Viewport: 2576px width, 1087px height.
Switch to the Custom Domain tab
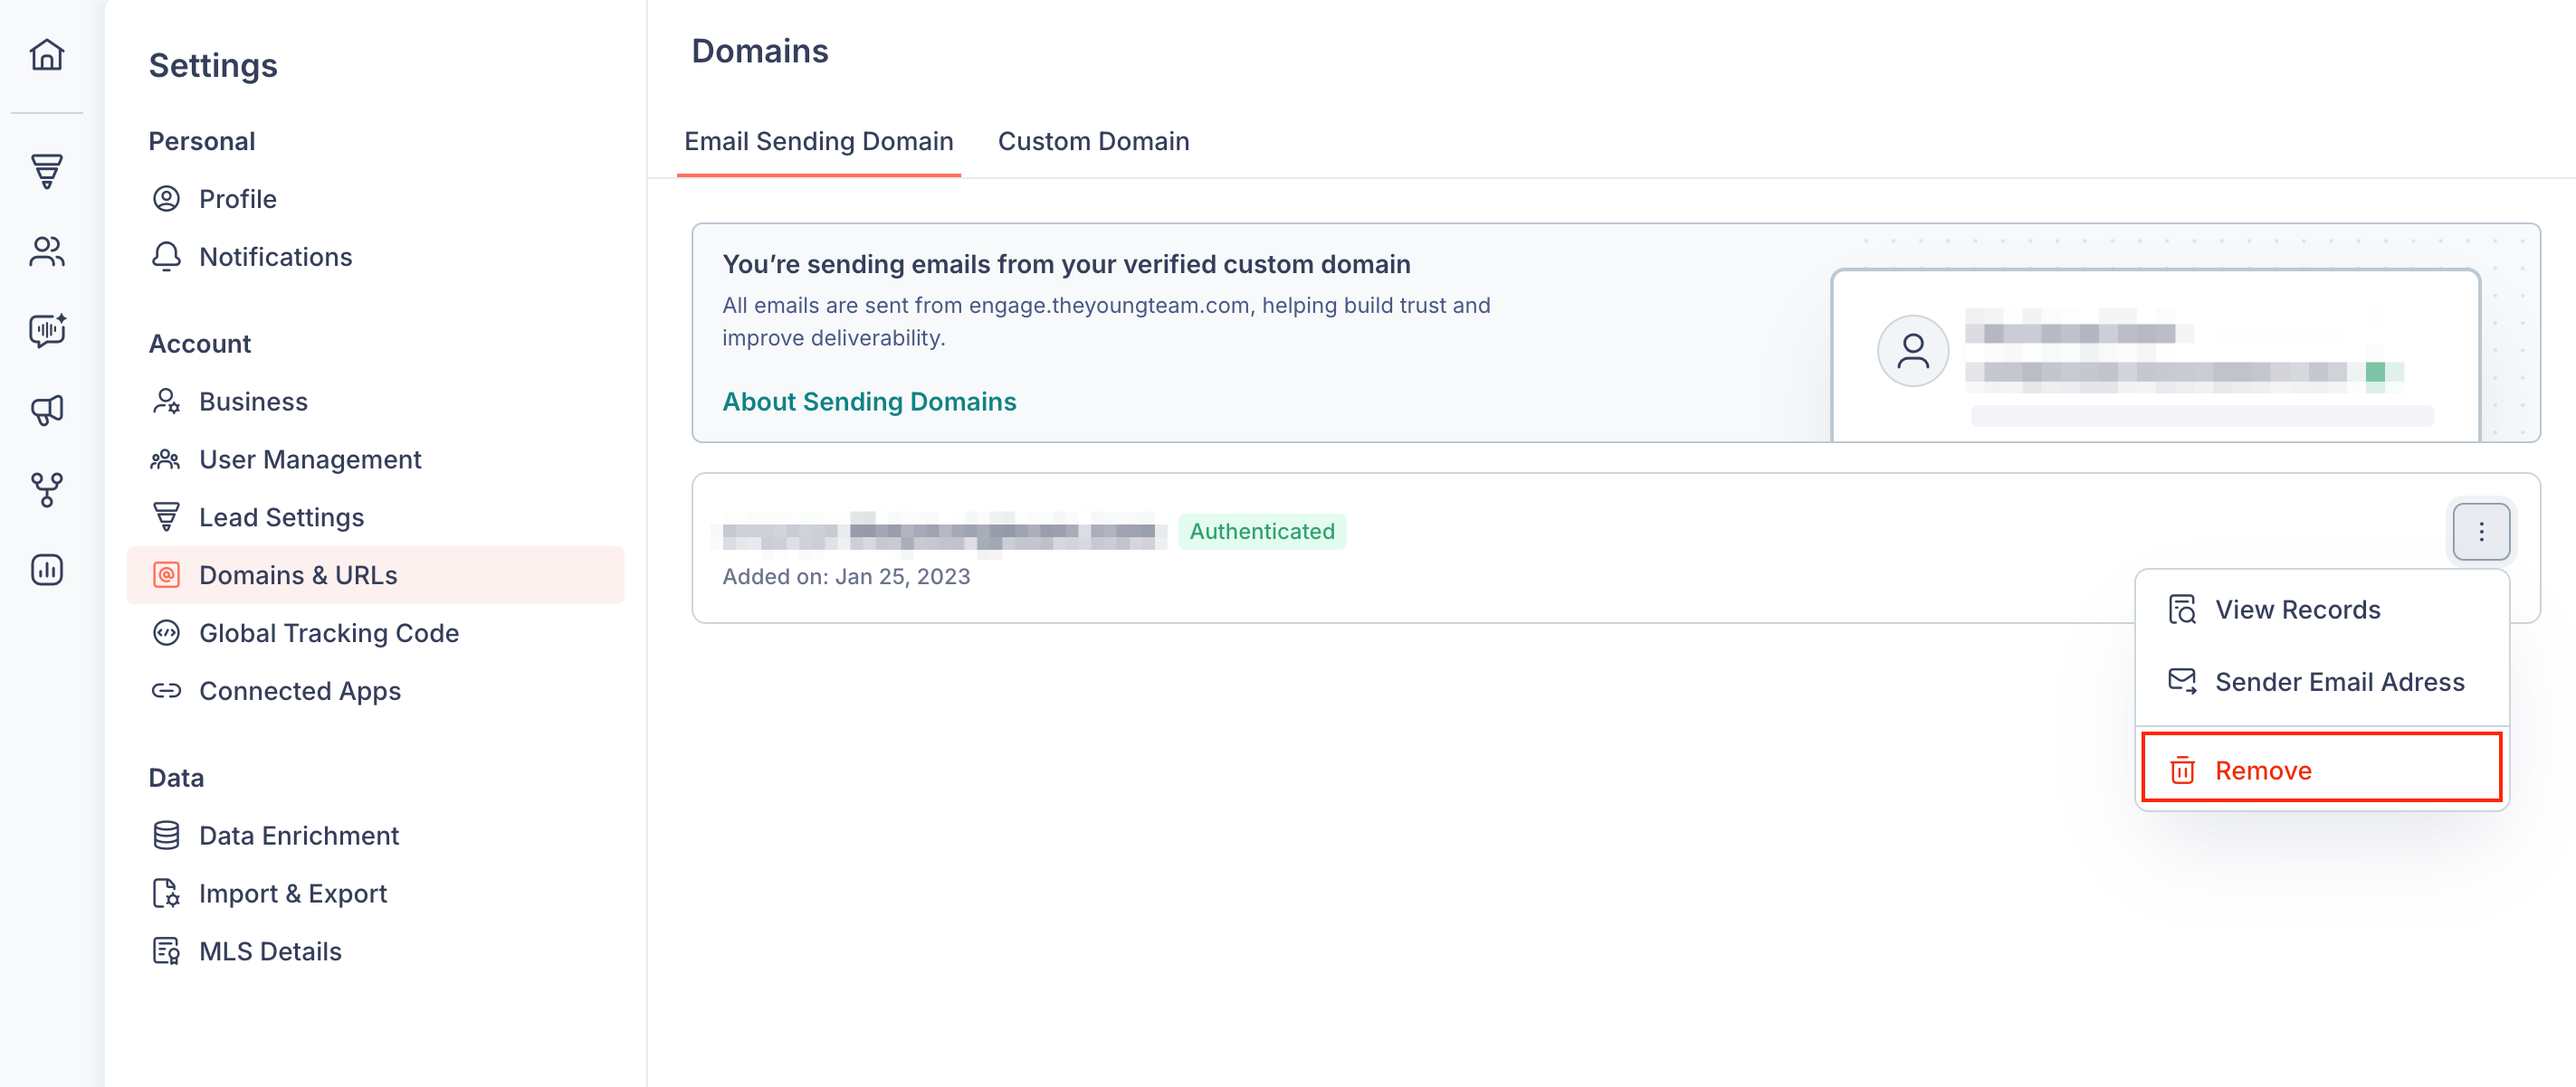(1093, 141)
